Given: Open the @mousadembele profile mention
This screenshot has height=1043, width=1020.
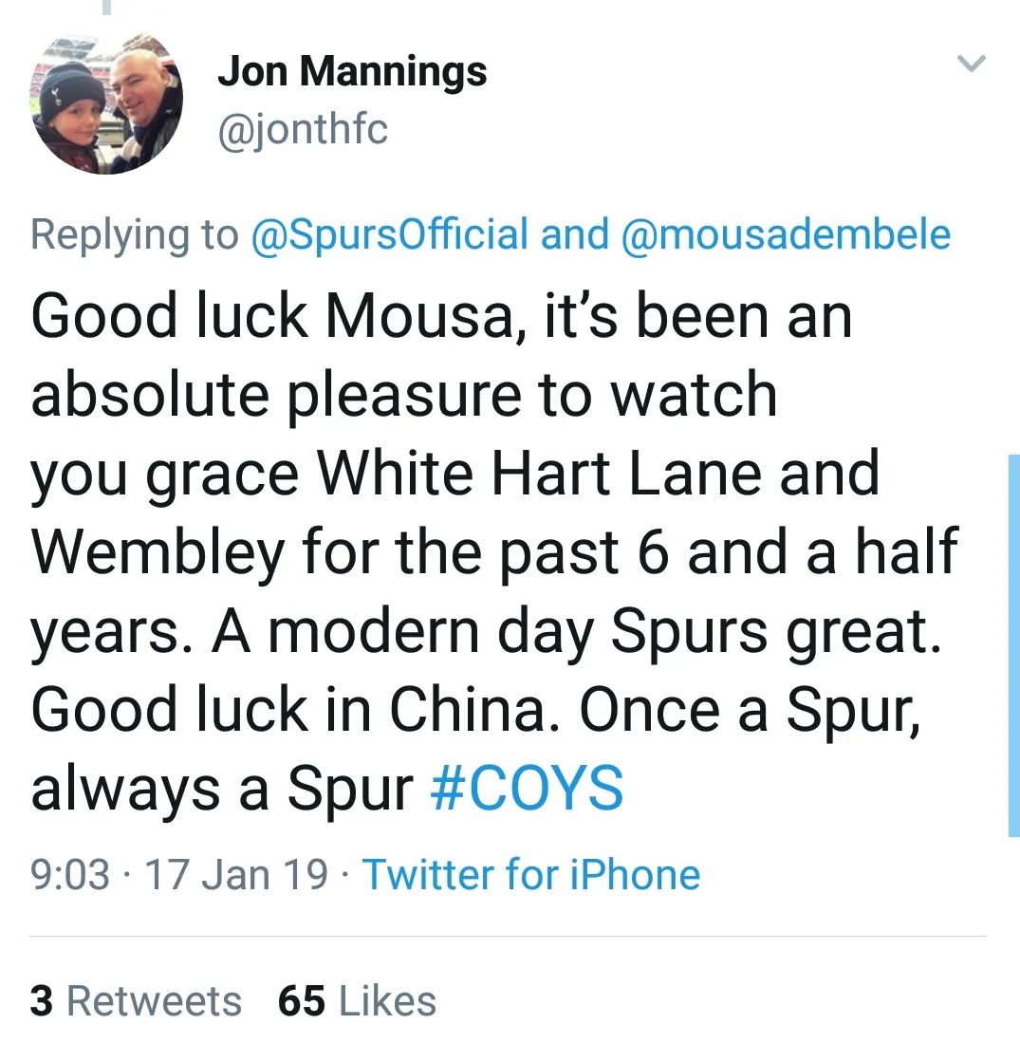Looking at the screenshot, I should pos(785,234).
